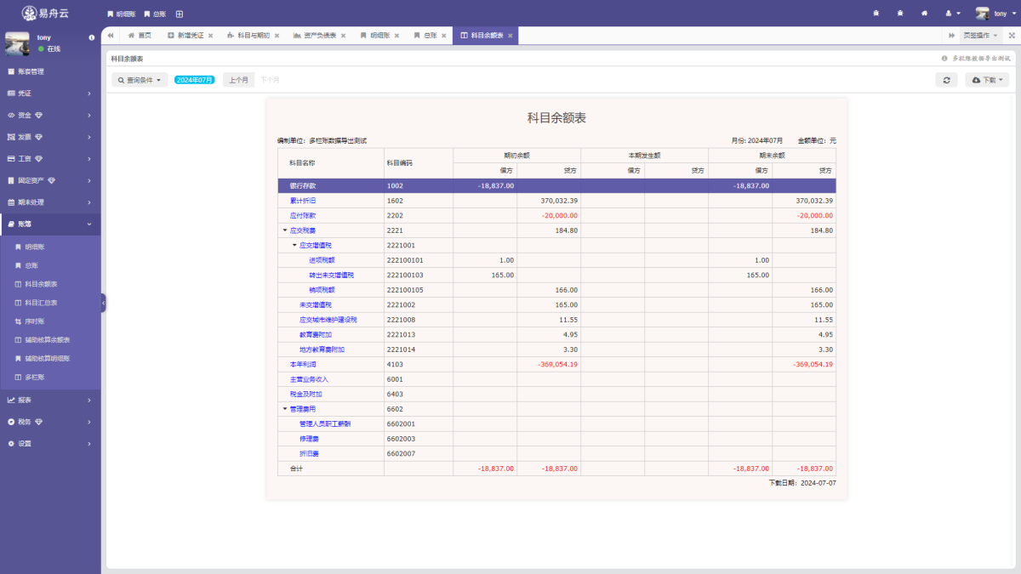Image resolution: width=1021 pixels, height=574 pixels.
Task: Click the refresh button beside 下载
Action: [x=946, y=79]
